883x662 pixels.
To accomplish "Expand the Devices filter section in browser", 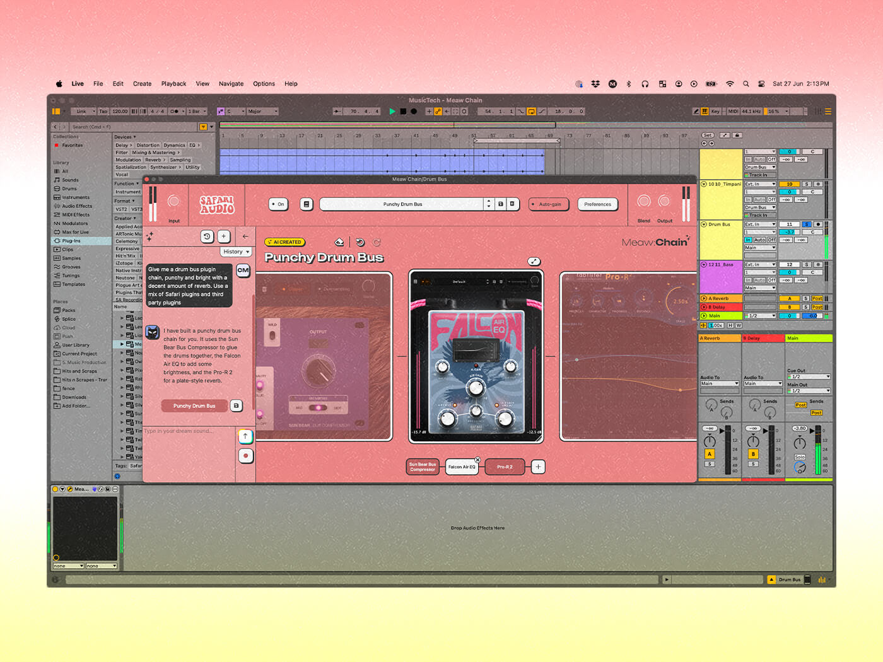I will click(125, 137).
